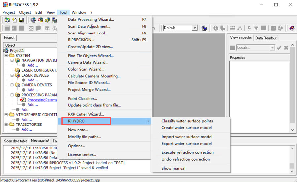Click the TRAJECTORIES folder icon
This screenshot has width=297, height=182.
pos(12,125)
